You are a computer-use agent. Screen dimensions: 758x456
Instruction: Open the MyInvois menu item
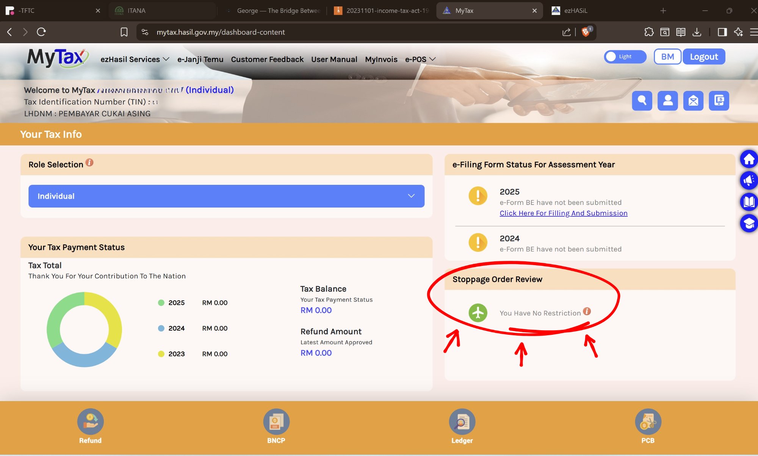[x=381, y=59]
